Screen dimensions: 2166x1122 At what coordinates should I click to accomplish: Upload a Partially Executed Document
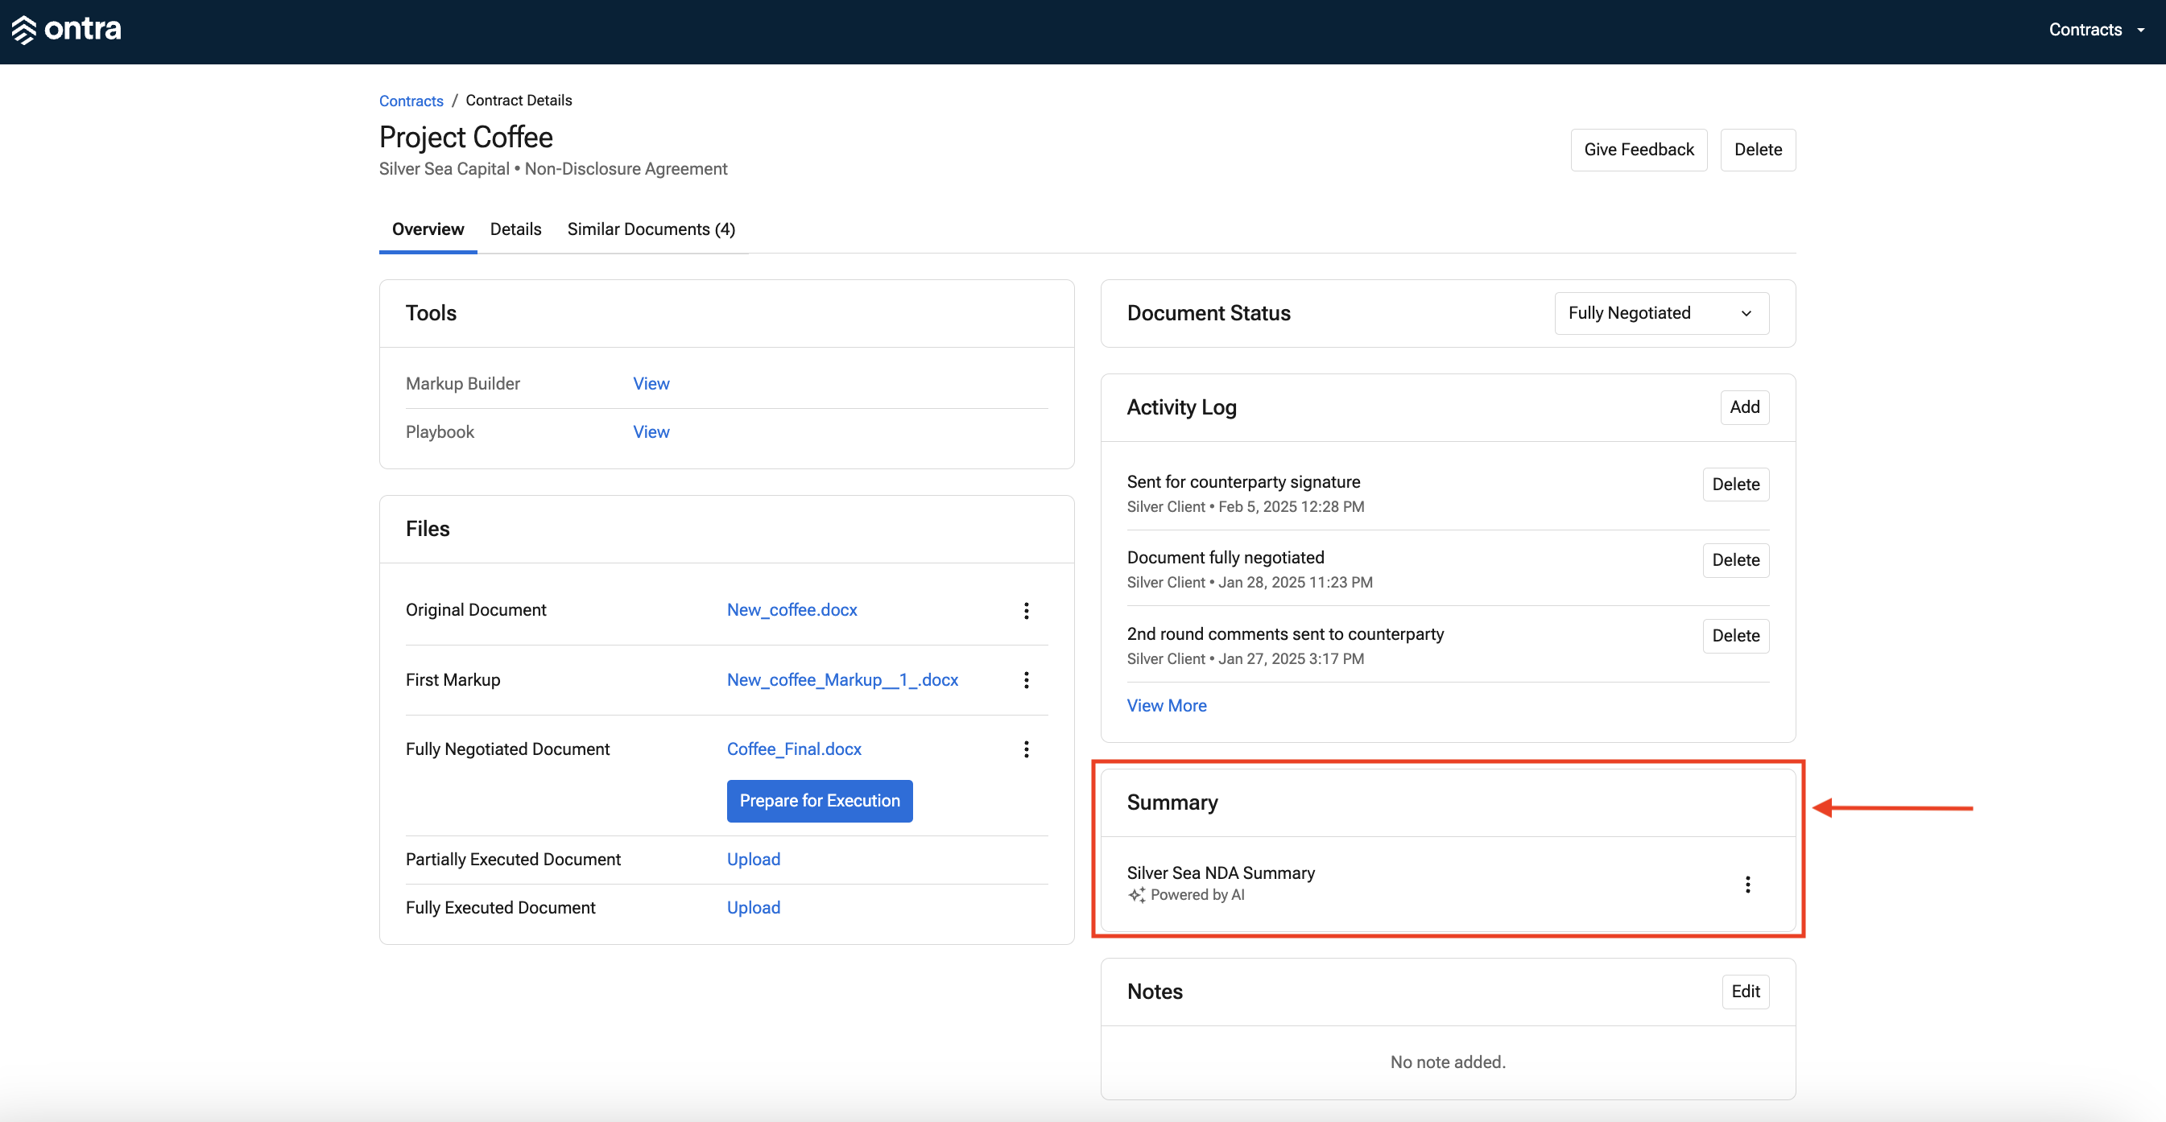(x=754, y=859)
